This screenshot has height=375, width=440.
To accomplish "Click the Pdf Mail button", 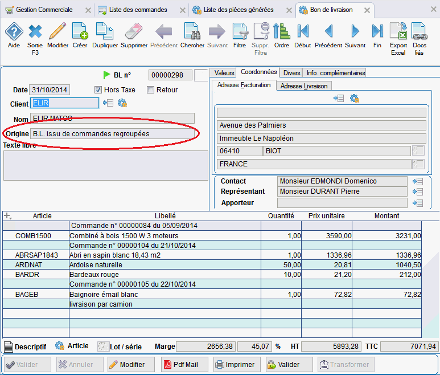I will (x=184, y=365).
